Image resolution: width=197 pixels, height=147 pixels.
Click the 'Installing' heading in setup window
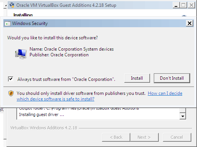coord(23,15)
